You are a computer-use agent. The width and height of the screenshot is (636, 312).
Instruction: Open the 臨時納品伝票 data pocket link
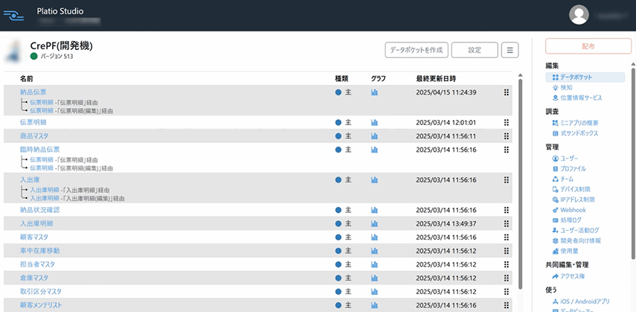39,150
